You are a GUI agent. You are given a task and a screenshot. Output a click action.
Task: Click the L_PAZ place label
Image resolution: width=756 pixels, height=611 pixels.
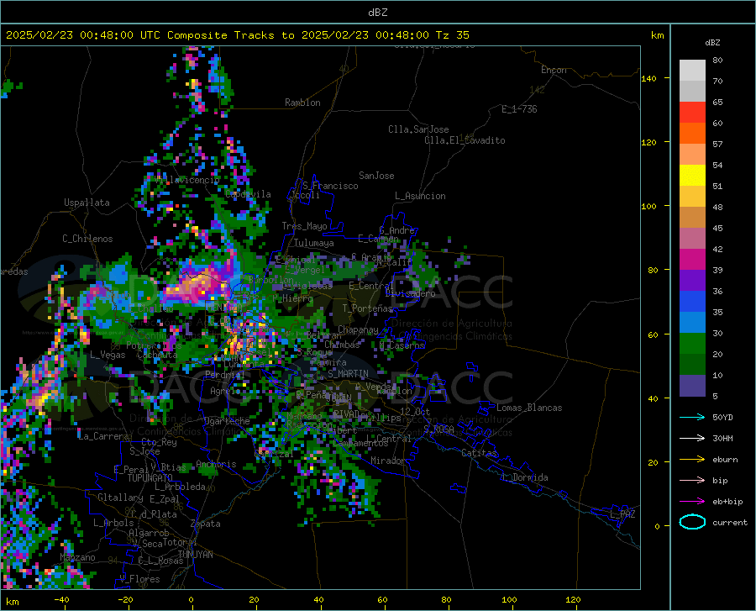(622, 514)
